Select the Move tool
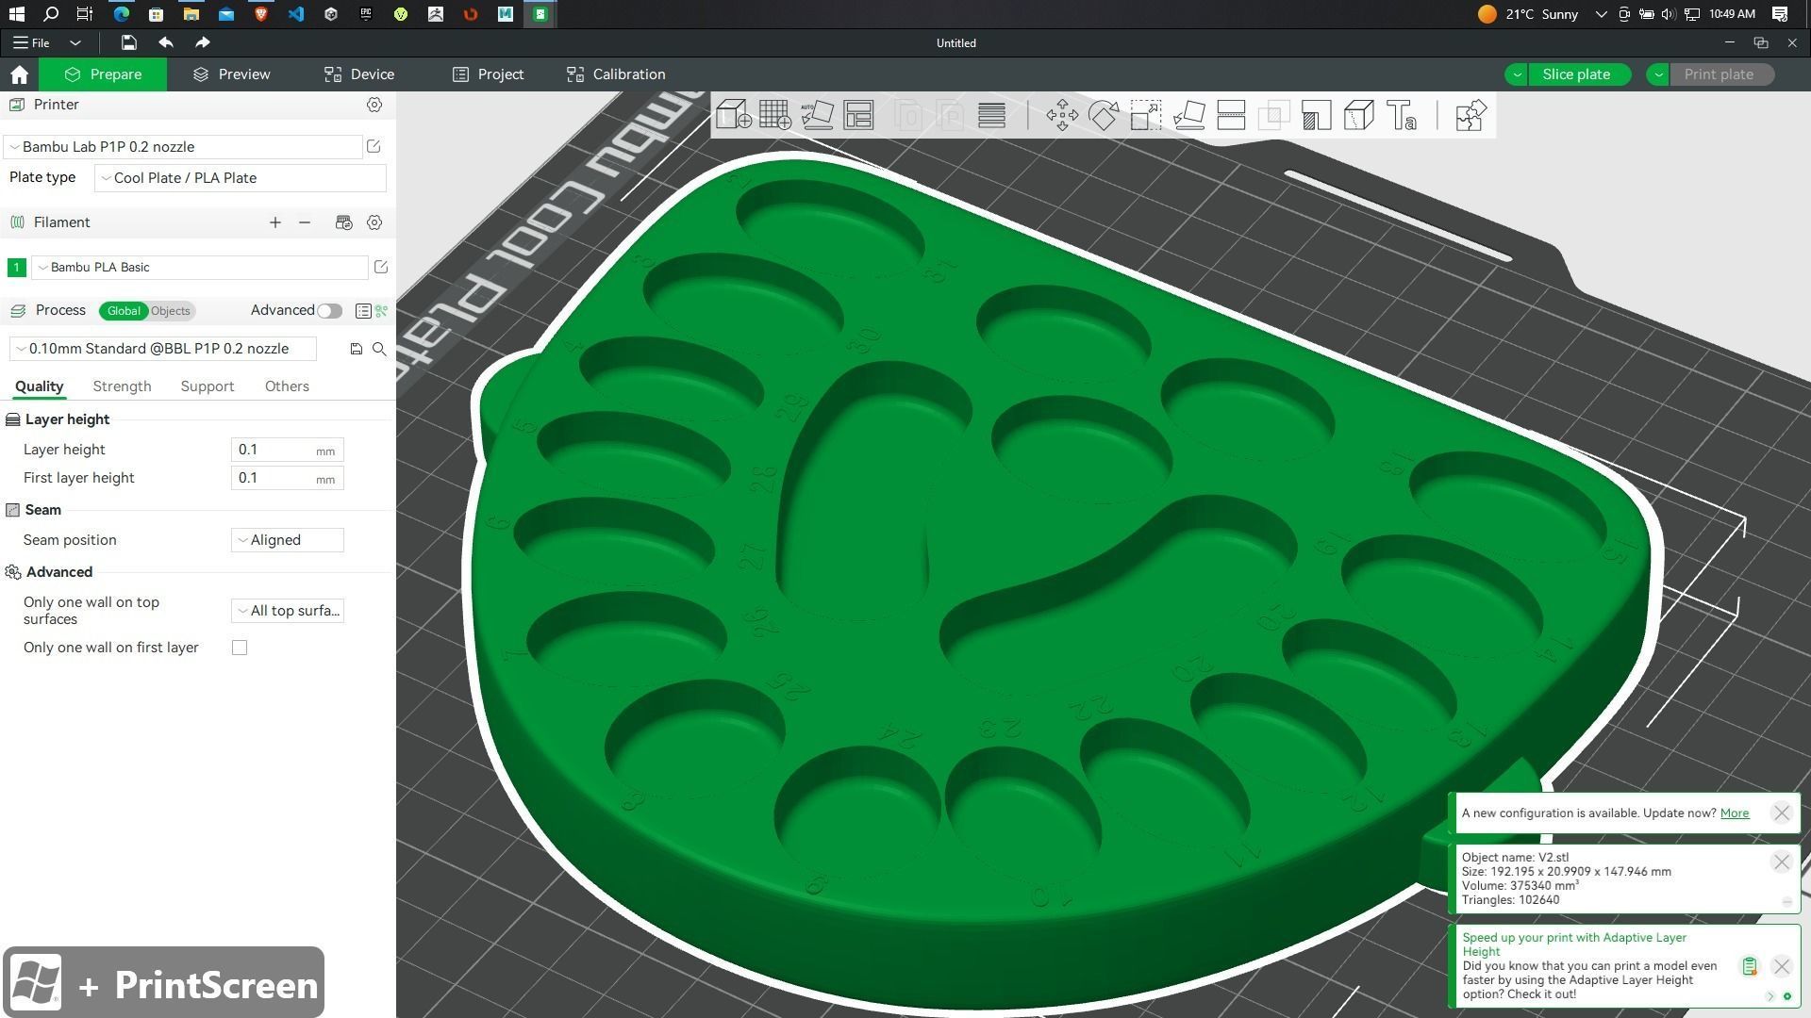The image size is (1811, 1018). point(1062,115)
